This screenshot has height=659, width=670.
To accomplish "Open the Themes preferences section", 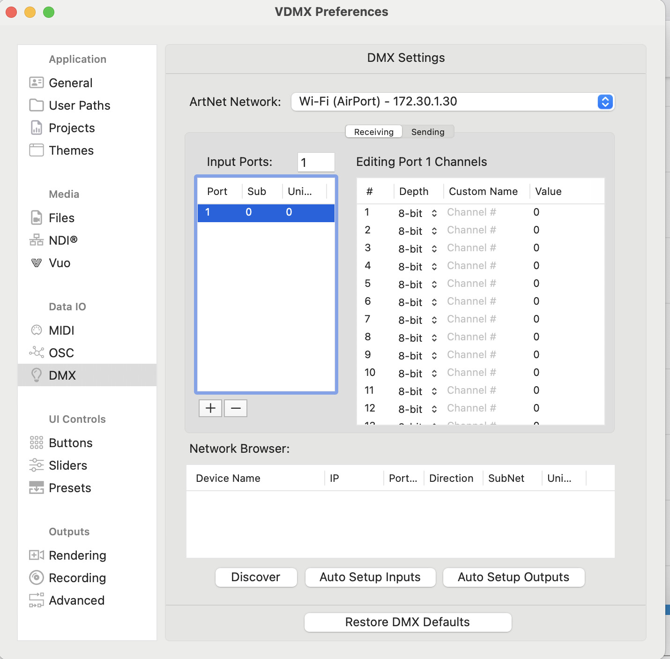I will 71,150.
